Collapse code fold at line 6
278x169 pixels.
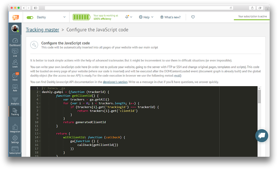point(40,107)
